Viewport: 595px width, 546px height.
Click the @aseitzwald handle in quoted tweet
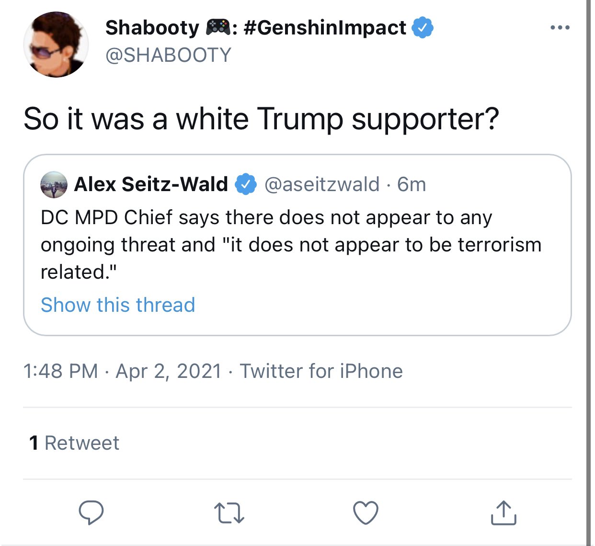(x=322, y=184)
